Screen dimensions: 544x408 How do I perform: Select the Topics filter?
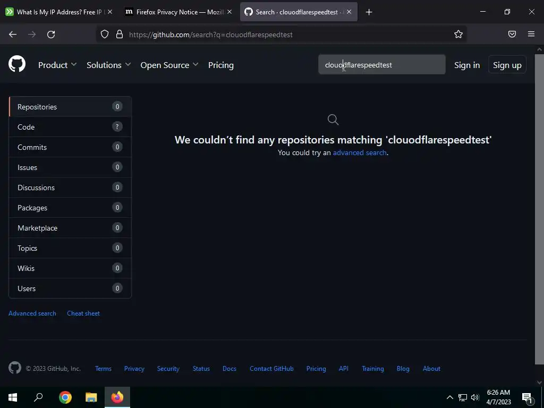[70, 248]
